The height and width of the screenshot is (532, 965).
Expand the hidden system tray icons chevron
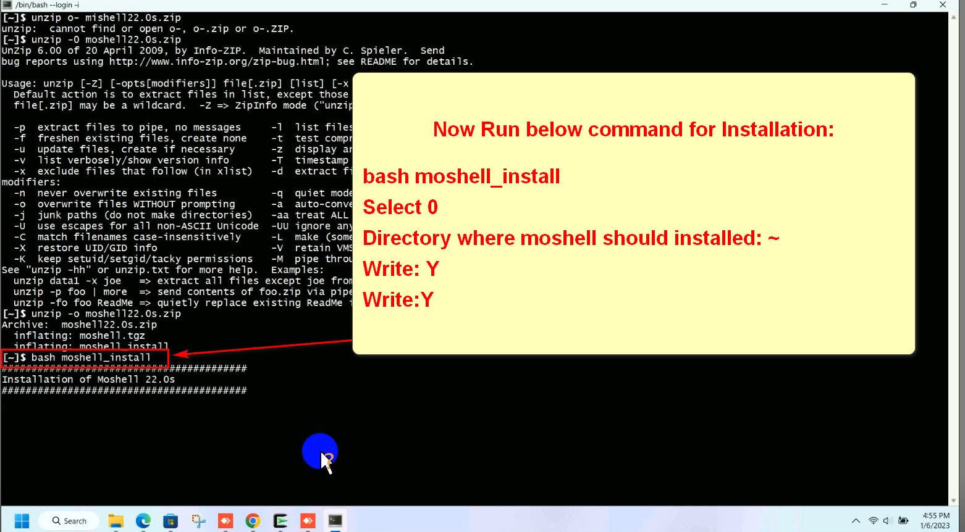856,521
